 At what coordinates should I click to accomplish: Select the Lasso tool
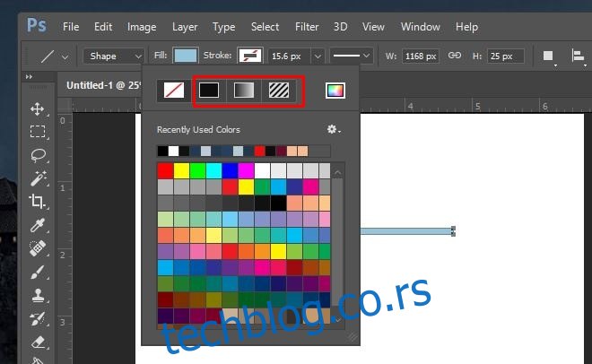point(38,155)
